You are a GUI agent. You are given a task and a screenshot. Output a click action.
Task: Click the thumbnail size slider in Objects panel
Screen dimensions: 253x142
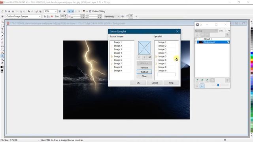[218, 85]
